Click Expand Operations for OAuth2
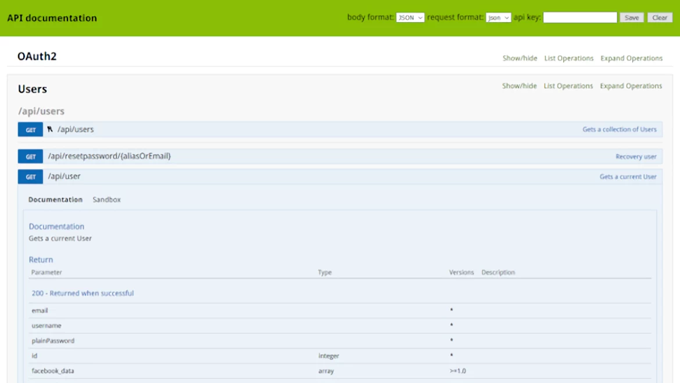680x383 pixels. point(631,58)
